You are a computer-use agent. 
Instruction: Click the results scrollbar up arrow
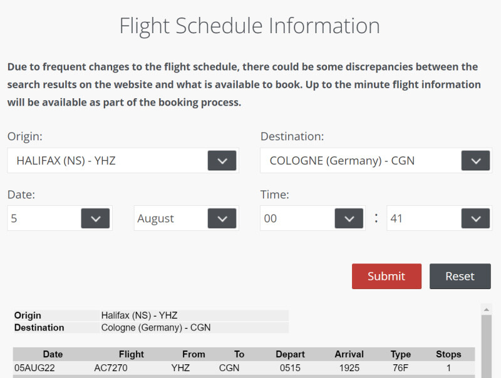(x=486, y=309)
